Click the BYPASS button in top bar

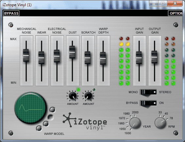coord(11,13)
